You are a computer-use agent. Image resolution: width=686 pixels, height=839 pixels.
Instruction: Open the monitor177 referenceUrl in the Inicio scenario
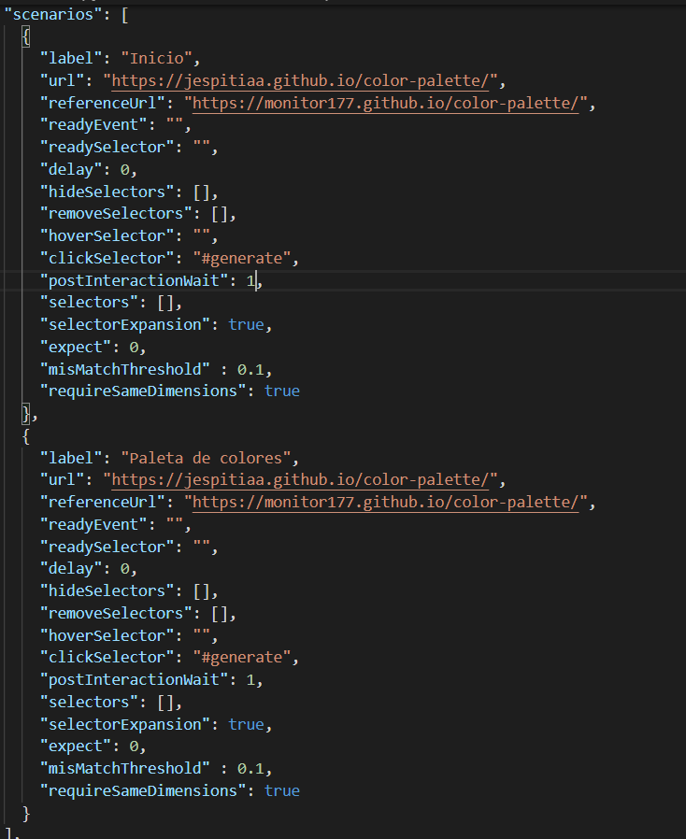pyautogui.click(x=385, y=103)
